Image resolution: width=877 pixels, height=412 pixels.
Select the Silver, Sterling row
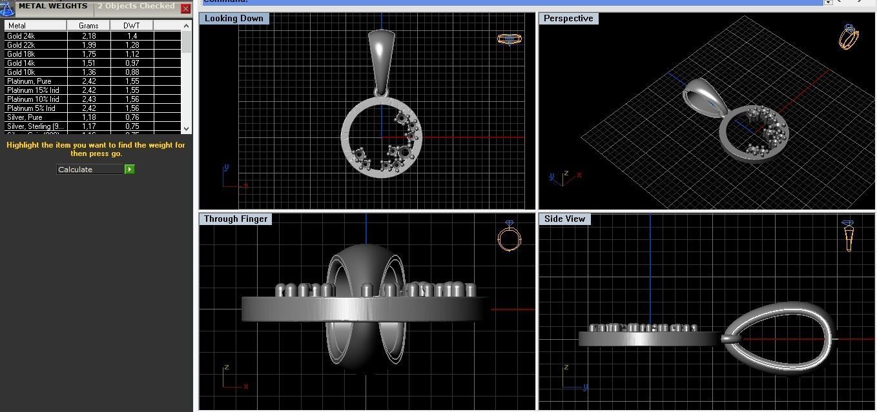(x=93, y=126)
